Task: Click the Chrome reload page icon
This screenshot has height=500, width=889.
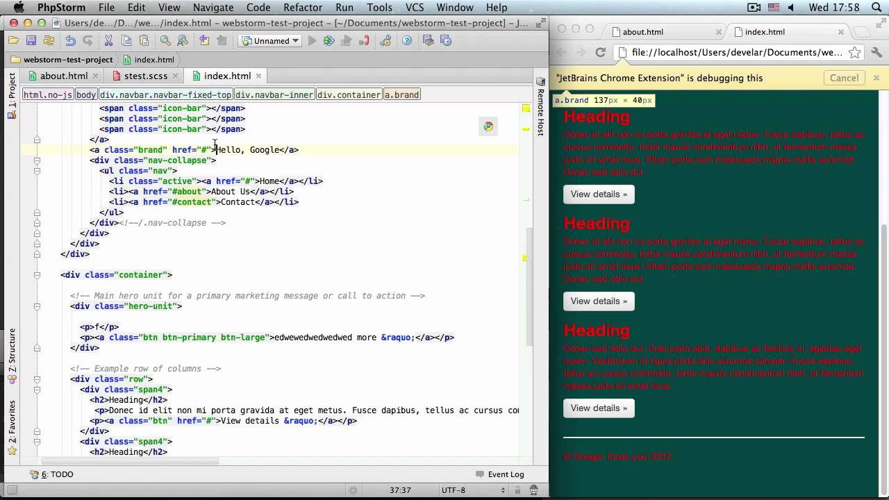Action: [601, 52]
